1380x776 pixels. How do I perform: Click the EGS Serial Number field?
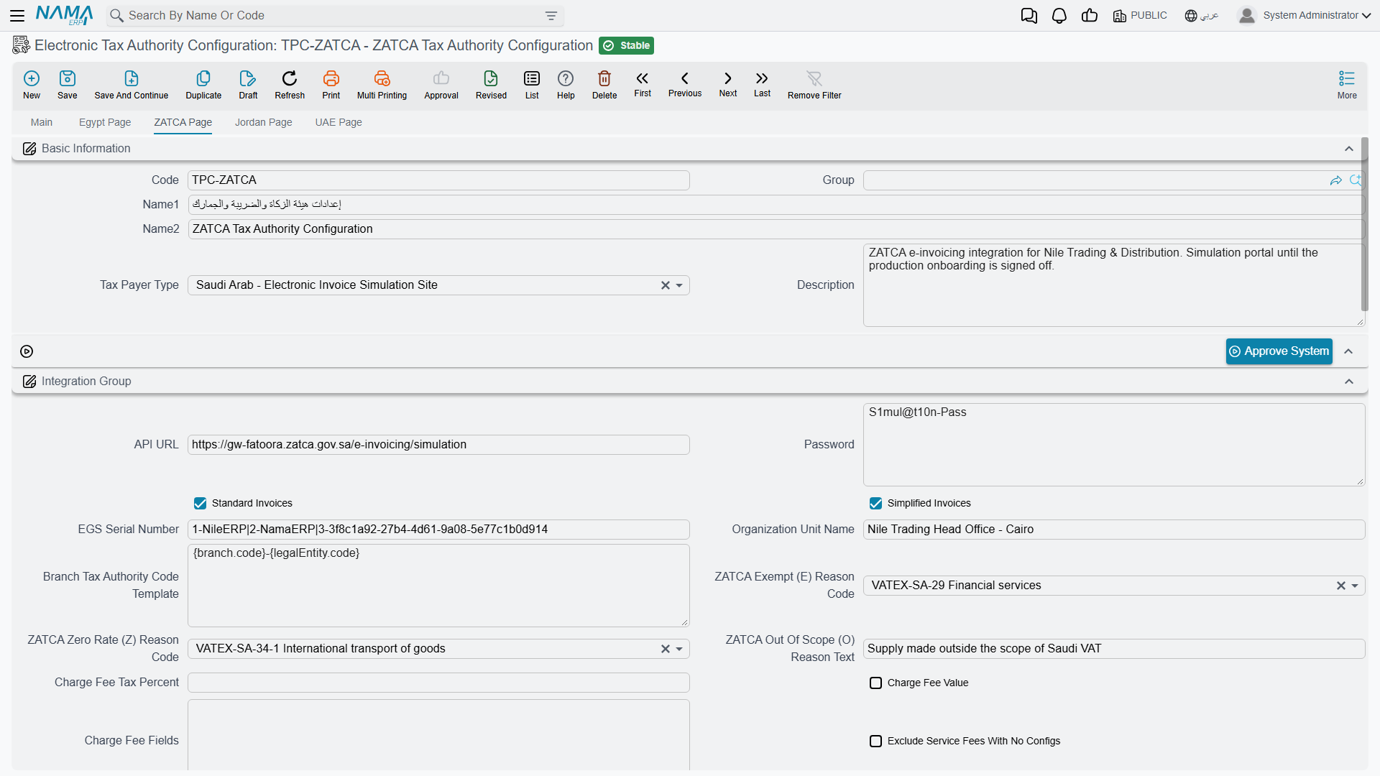438,530
